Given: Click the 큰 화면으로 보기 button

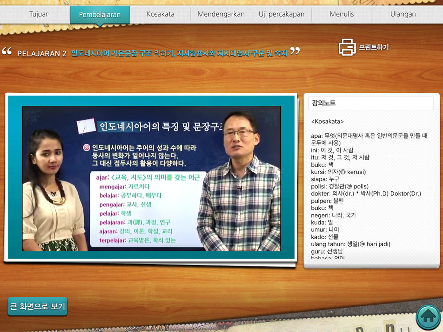Looking at the screenshot, I should pyautogui.click(x=38, y=306).
